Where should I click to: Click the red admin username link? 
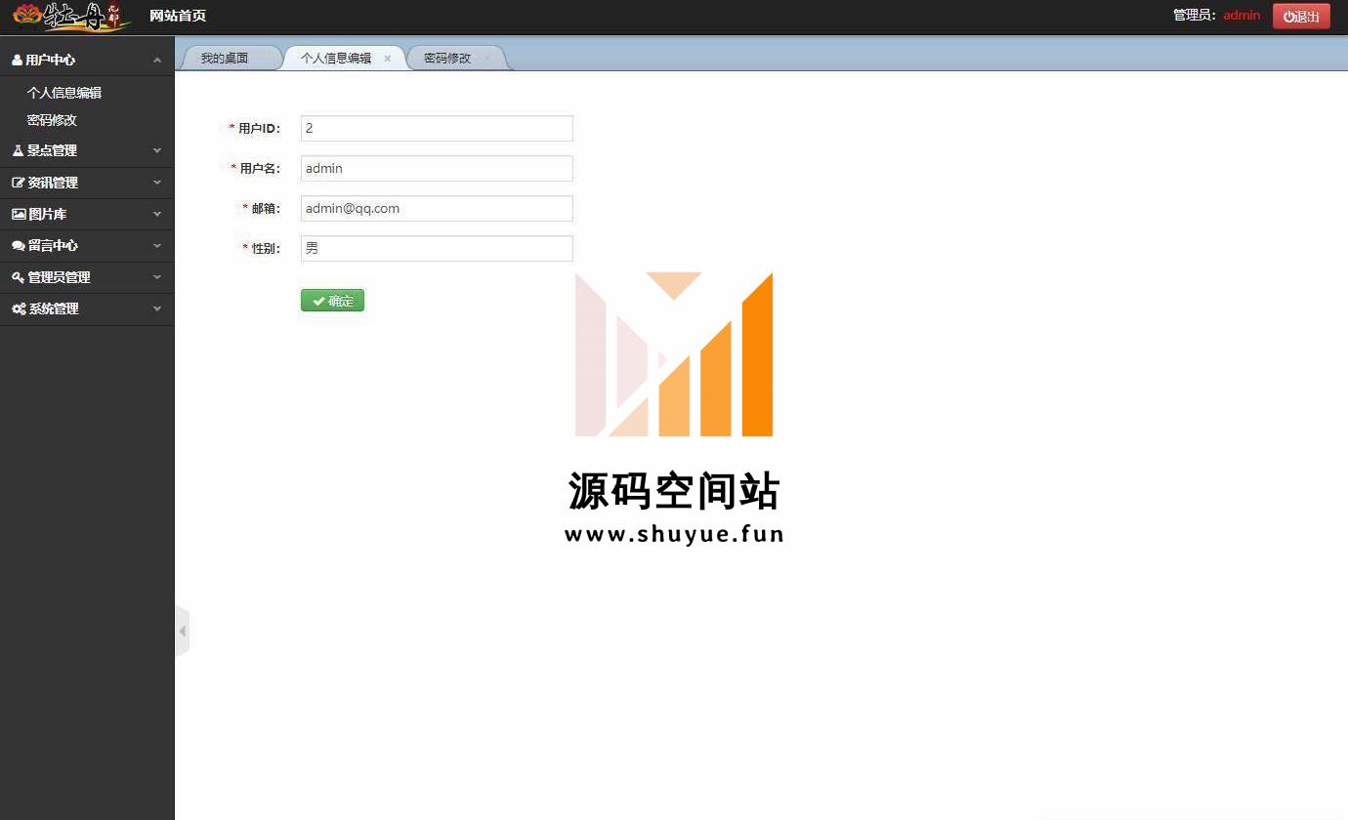[x=1242, y=16]
